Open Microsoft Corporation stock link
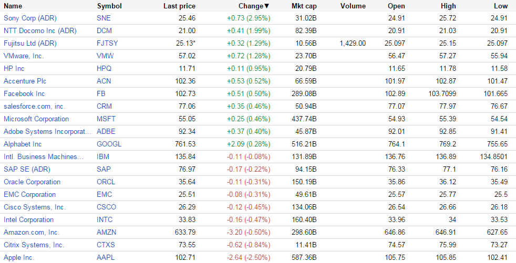This screenshot has width=516, height=263. tap(36, 119)
